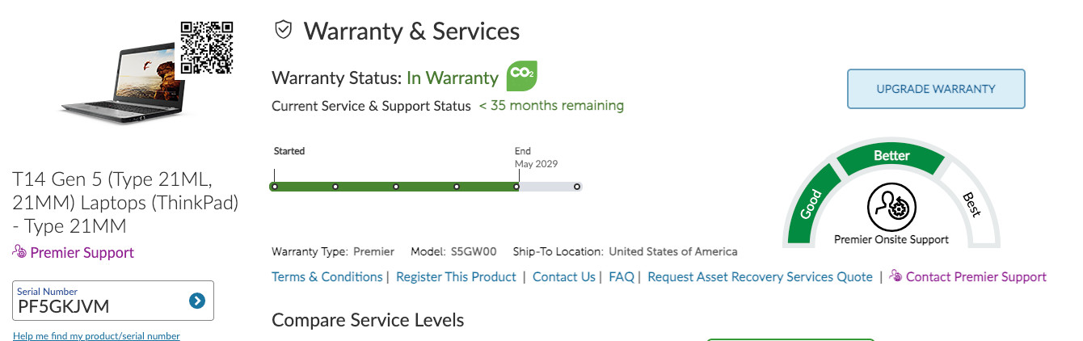Viewport: 1083px width, 341px height.
Task: Open Help me find my product/serial number
Action: (x=96, y=335)
